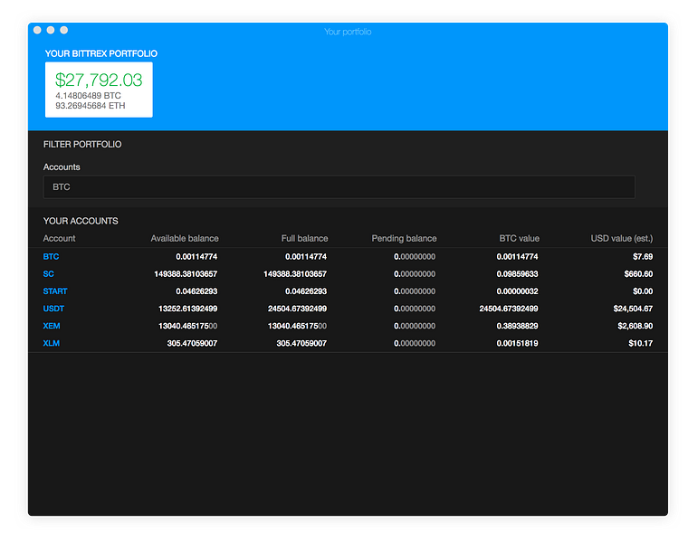Click the $24,504.67 USD value cell
688x543 pixels.
(x=633, y=309)
